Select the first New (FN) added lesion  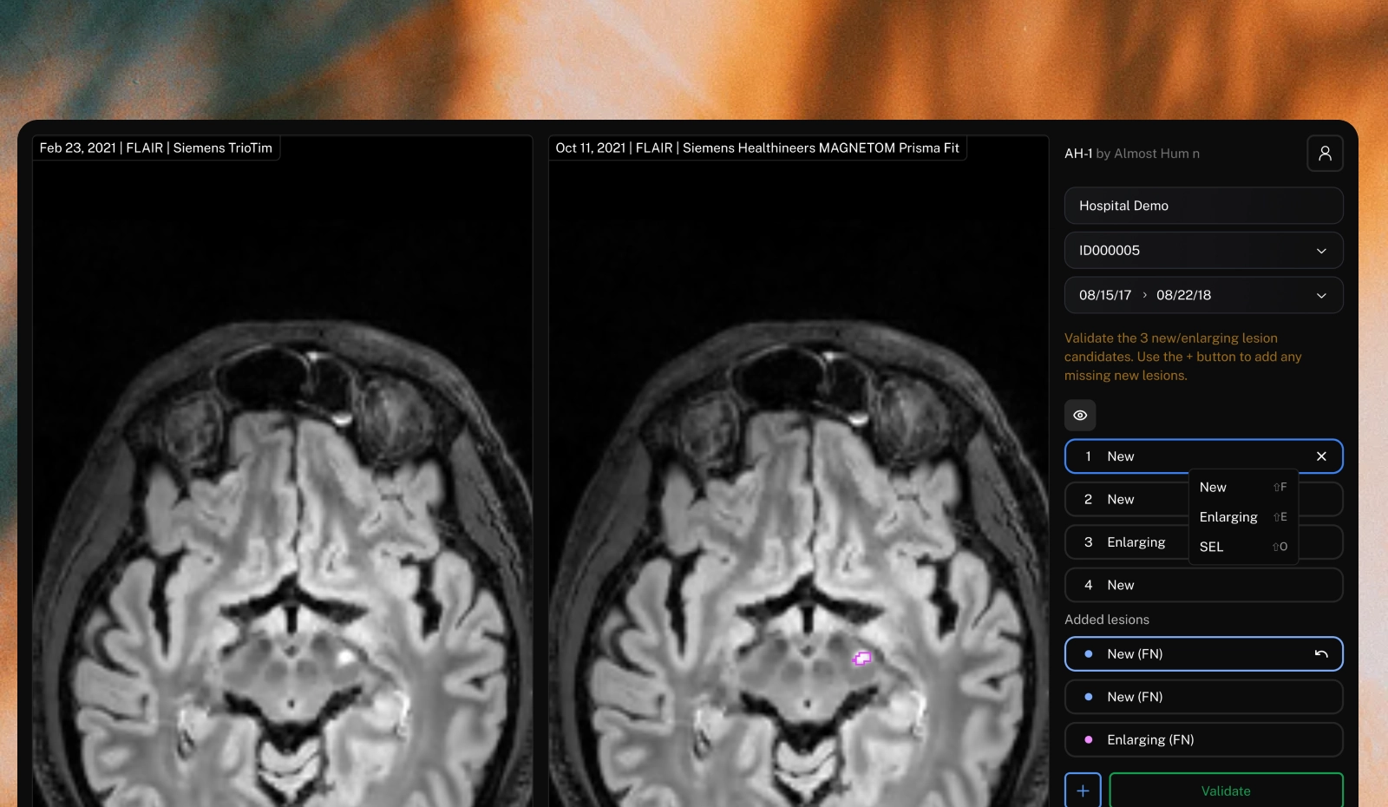point(1203,654)
